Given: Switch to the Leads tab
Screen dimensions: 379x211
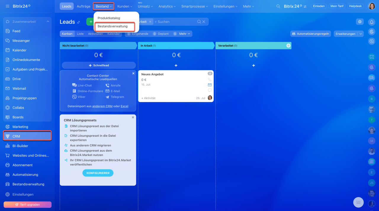Looking at the screenshot, I should (67, 6).
